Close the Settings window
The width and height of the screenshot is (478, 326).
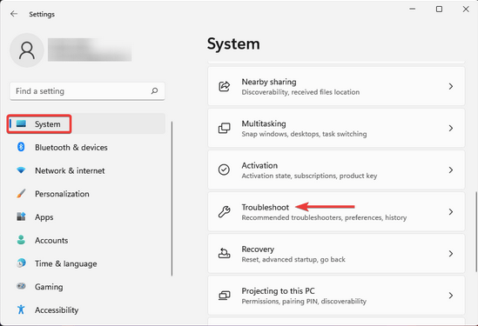[x=466, y=10]
